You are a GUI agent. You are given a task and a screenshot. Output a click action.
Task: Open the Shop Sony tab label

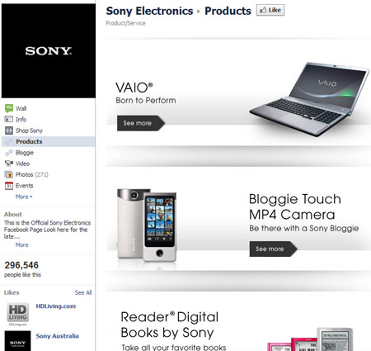coord(29,130)
